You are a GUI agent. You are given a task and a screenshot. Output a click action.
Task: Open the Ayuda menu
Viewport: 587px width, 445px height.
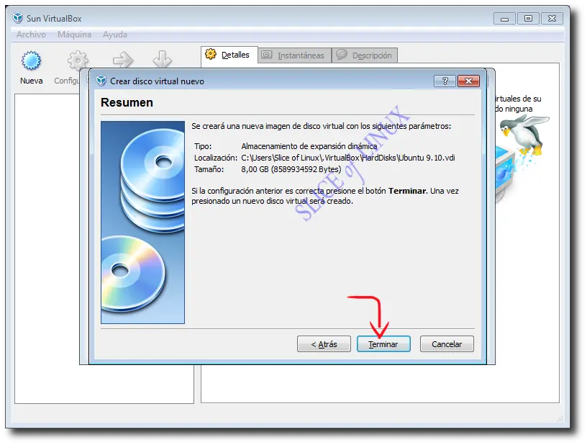pos(115,35)
